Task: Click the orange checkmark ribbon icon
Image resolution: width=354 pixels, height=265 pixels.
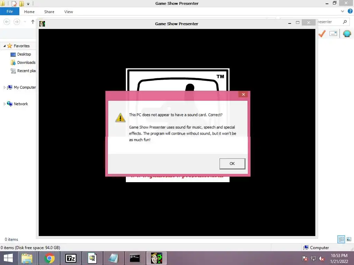Action: tap(322, 34)
